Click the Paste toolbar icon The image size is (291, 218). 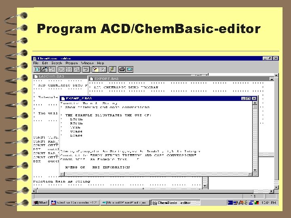point(77,69)
